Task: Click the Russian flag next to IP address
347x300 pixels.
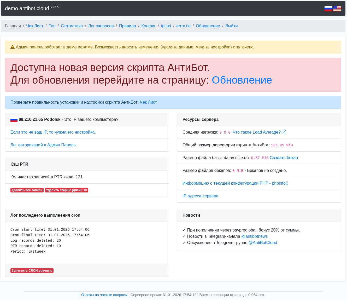Action: click(14, 120)
